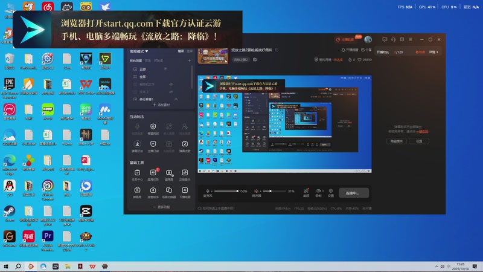
Task: Mute the microphone icon
Action: tap(208, 191)
